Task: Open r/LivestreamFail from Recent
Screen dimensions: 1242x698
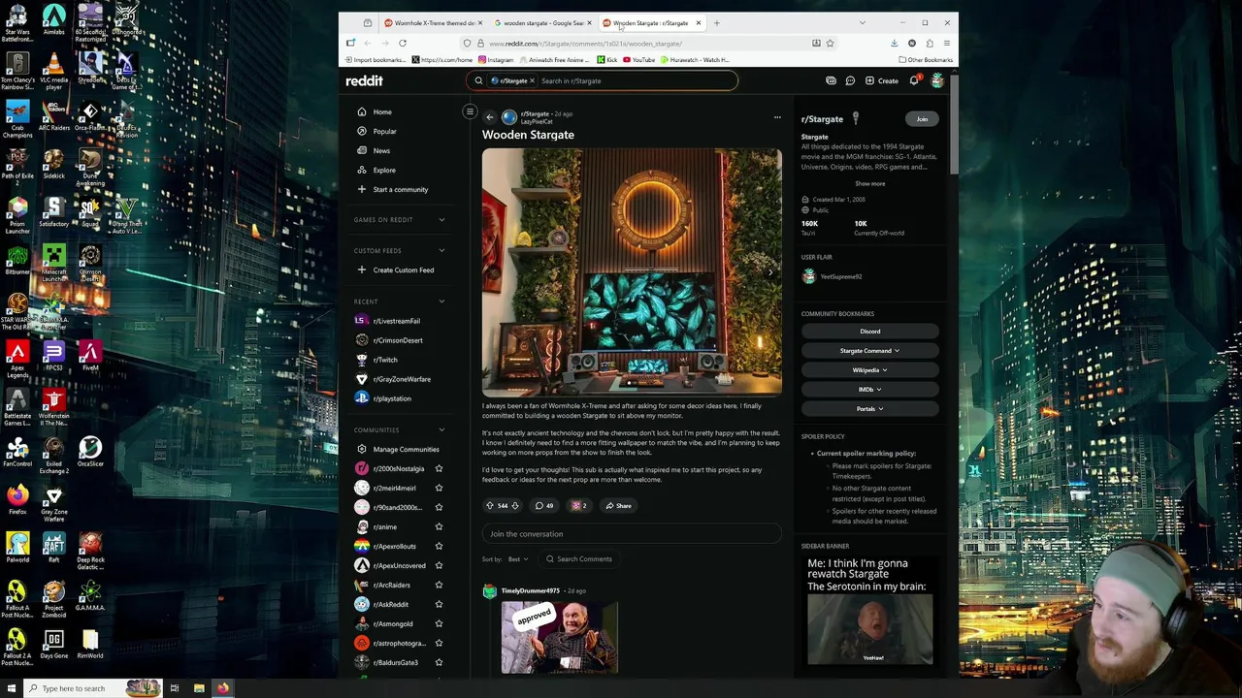Action: click(396, 321)
